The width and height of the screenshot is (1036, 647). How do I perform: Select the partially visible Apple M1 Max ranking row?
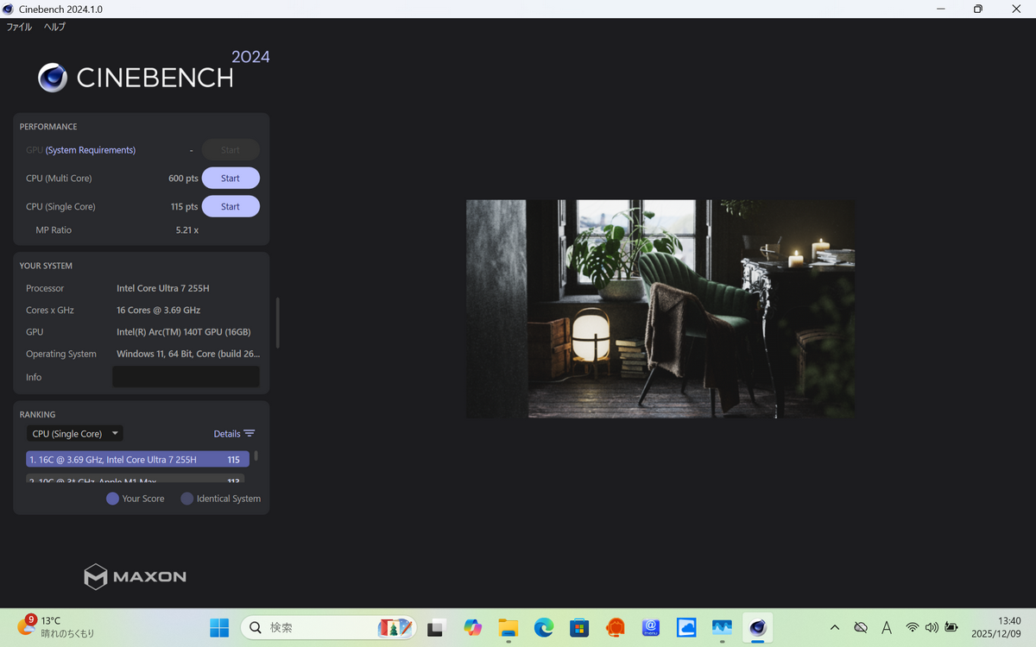point(136,480)
